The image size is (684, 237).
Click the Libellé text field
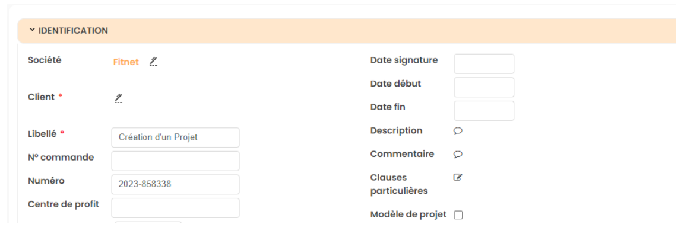[175, 137]
